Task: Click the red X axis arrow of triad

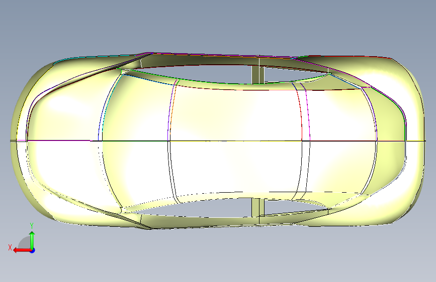Action: (22, 250)
